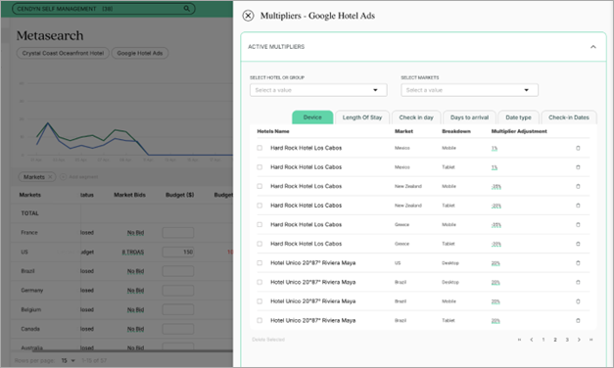Click the Cendyn Self Management search field
Screen dimensions: 614x368
pos(104,8)
